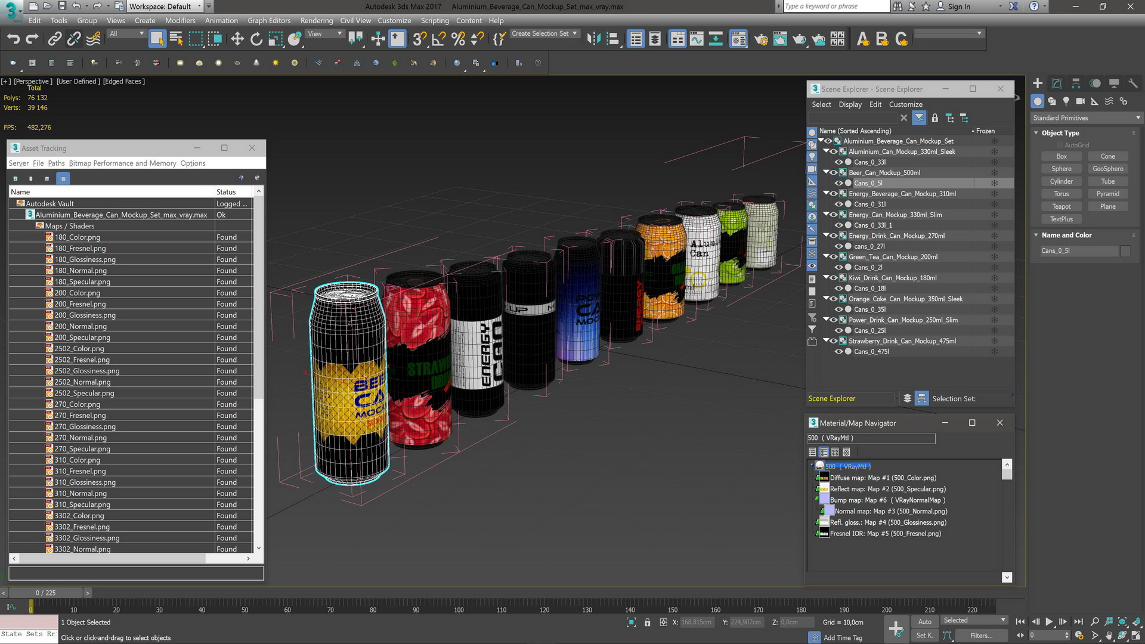Screen dimensions: 1145x644
Task: Activate the Unlink Selection tool
Action: coord(74,39)
